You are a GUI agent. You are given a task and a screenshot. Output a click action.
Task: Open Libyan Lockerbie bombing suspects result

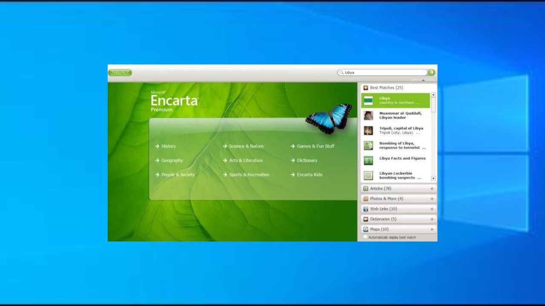click(x=400, y=176)
